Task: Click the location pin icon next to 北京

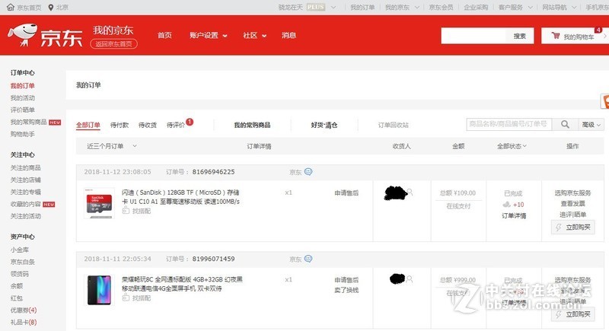Action: (50, 7)
